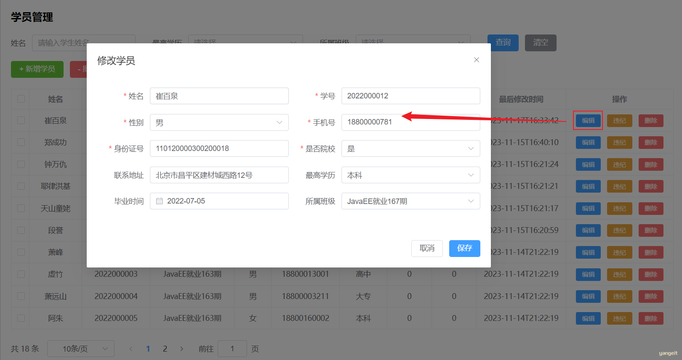Image resolution: width=682 pixels, height=360 pixels.
Task: Click 编辑 for 阿朱 row
Action: [588, 318]
